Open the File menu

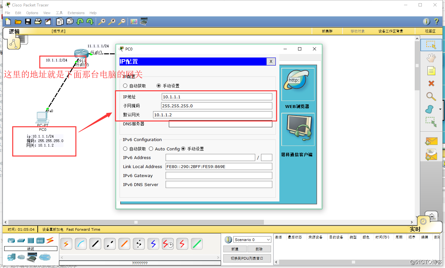[x=7, y=13]
